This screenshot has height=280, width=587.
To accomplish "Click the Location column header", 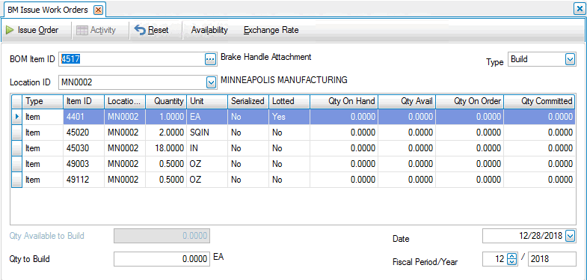I will 125,101.
